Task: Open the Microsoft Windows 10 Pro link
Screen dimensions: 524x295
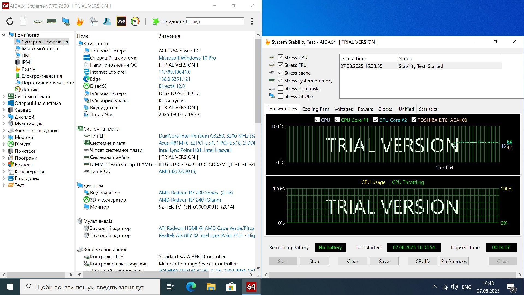Action: [x=187, y=58]
